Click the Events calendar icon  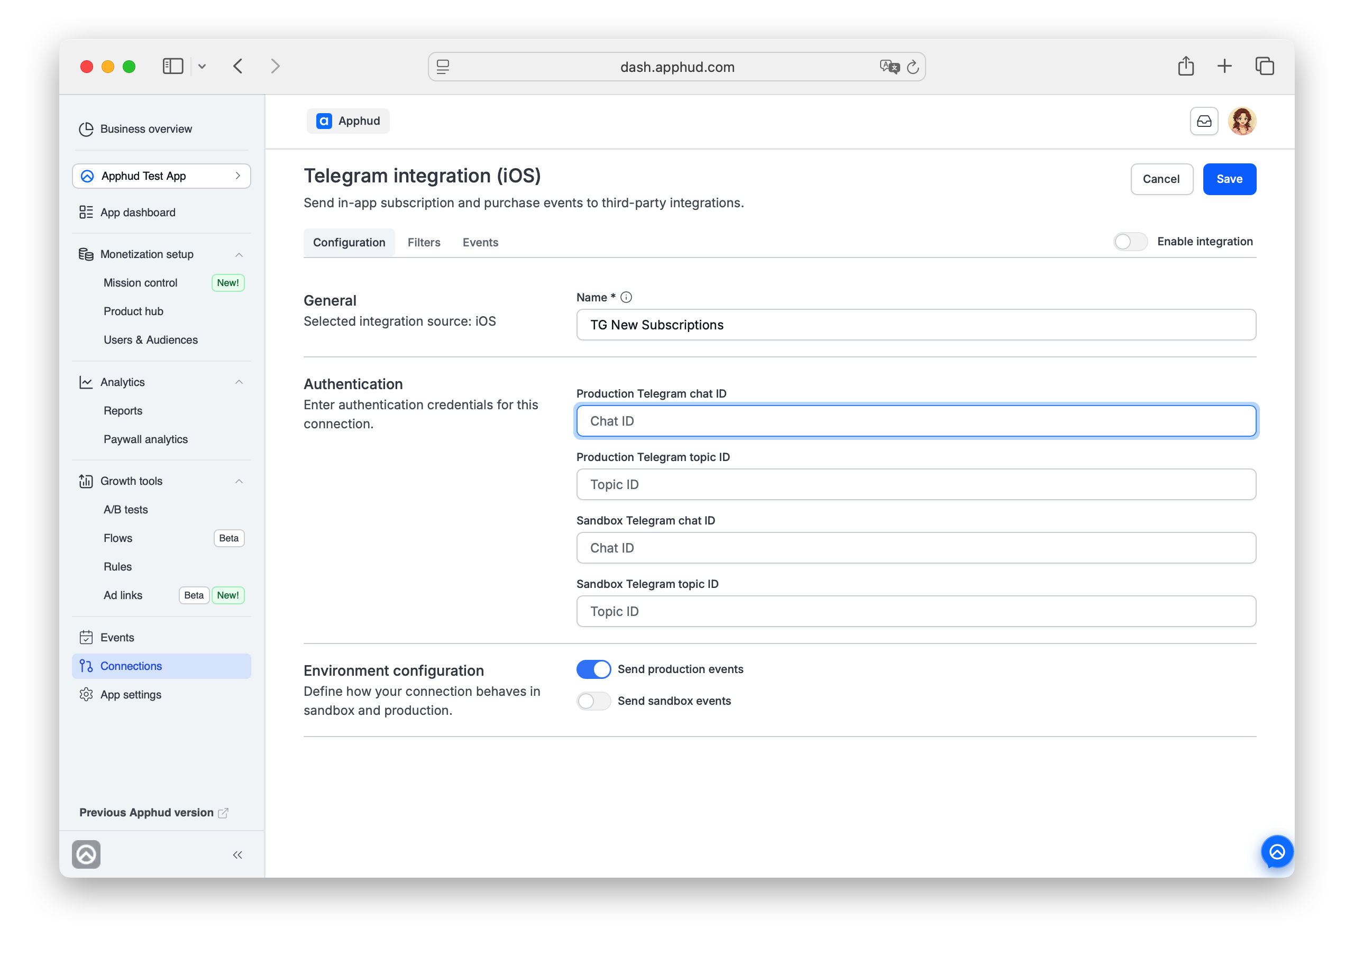point(86,638)
